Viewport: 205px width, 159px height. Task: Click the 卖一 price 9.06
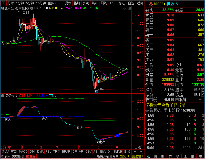[x=170, y=35]
